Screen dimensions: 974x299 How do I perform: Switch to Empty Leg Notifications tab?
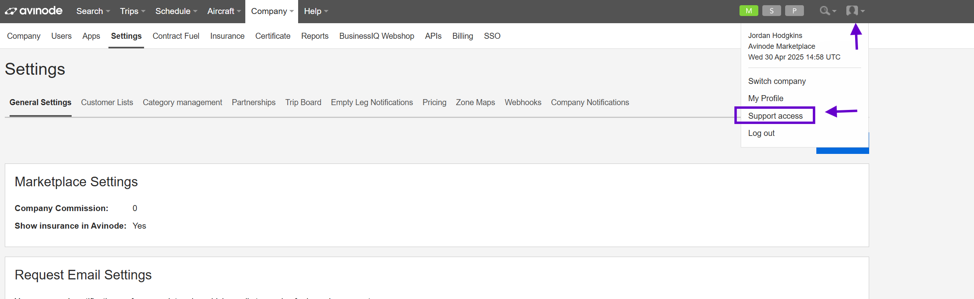click(372, 102)
